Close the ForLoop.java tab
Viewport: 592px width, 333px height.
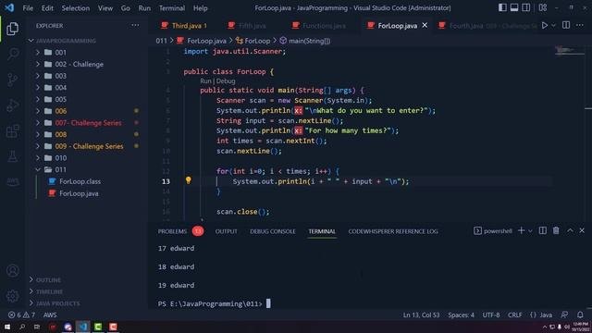tap(425, 25)
